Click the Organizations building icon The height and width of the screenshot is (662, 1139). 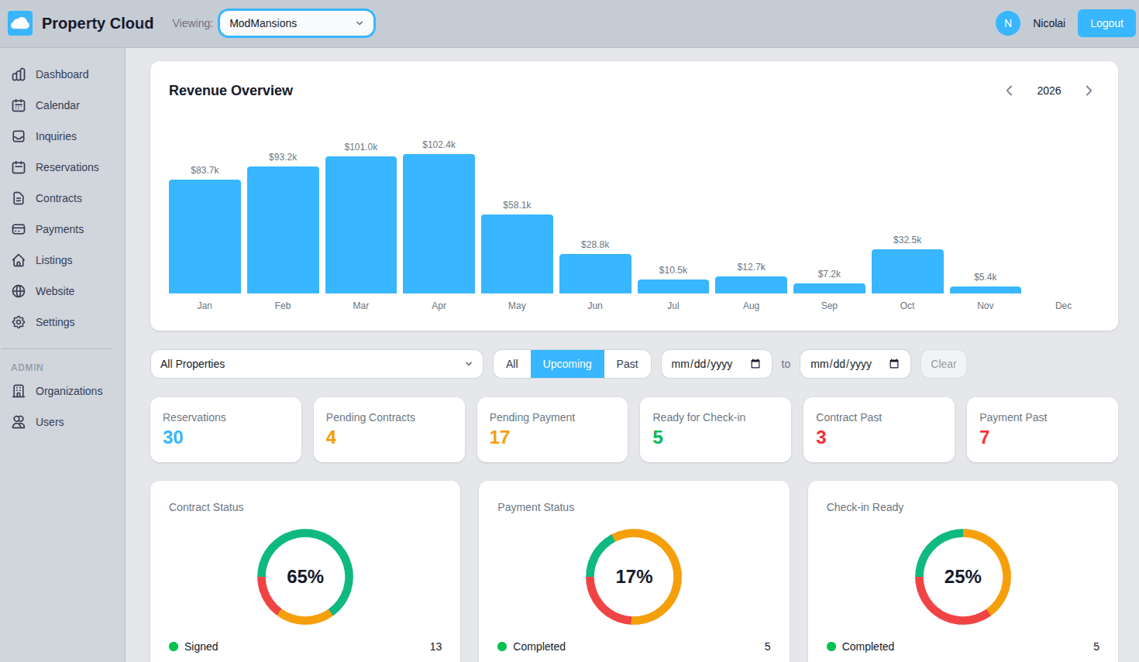pos(19,391)
